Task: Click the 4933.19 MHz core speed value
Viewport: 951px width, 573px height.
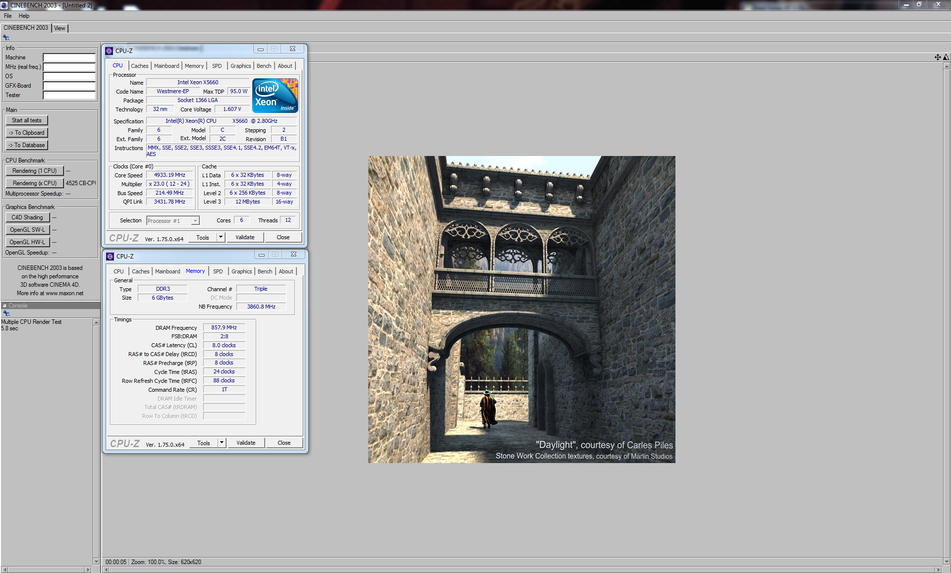Action: tap(169, 175)
